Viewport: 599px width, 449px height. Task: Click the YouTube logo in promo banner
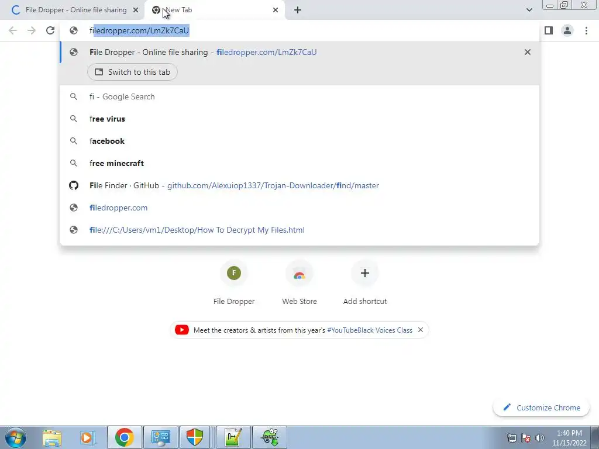(x=182, y=330)
